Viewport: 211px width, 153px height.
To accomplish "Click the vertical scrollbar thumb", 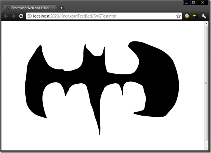I will point(206,83).
